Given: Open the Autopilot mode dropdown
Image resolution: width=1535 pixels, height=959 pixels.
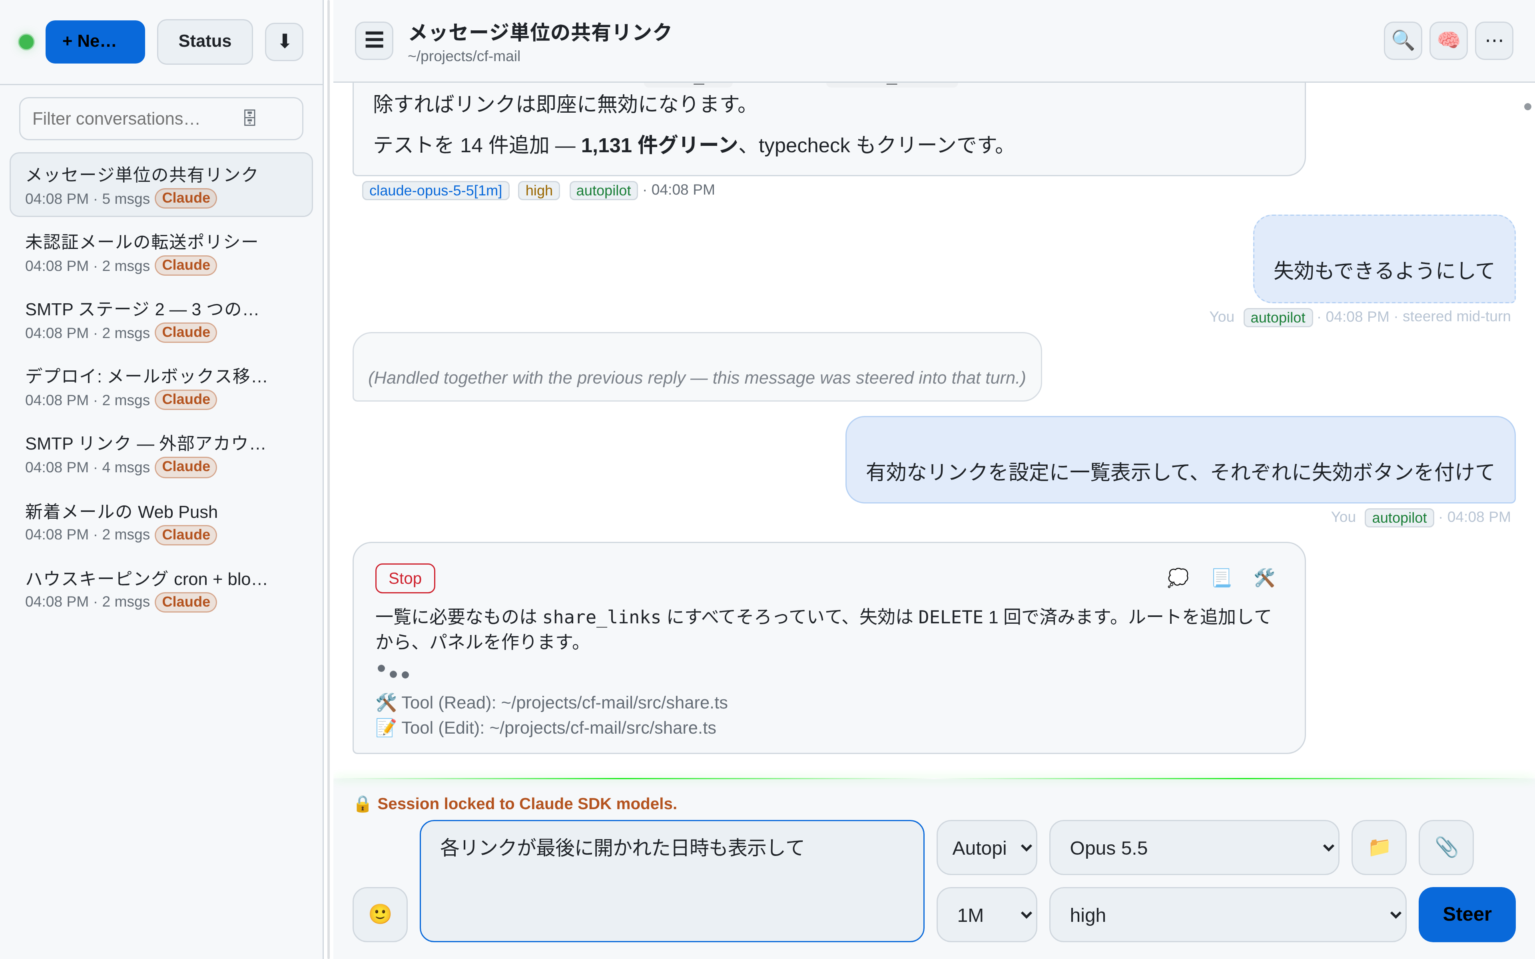Looking at the screenshot, I should pyautogui.click(x=987, y=848).
